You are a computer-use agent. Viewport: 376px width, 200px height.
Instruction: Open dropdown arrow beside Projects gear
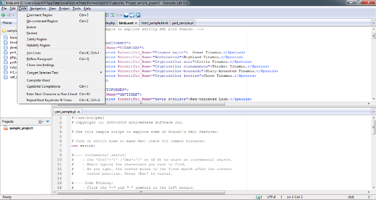tap(47, 121)
